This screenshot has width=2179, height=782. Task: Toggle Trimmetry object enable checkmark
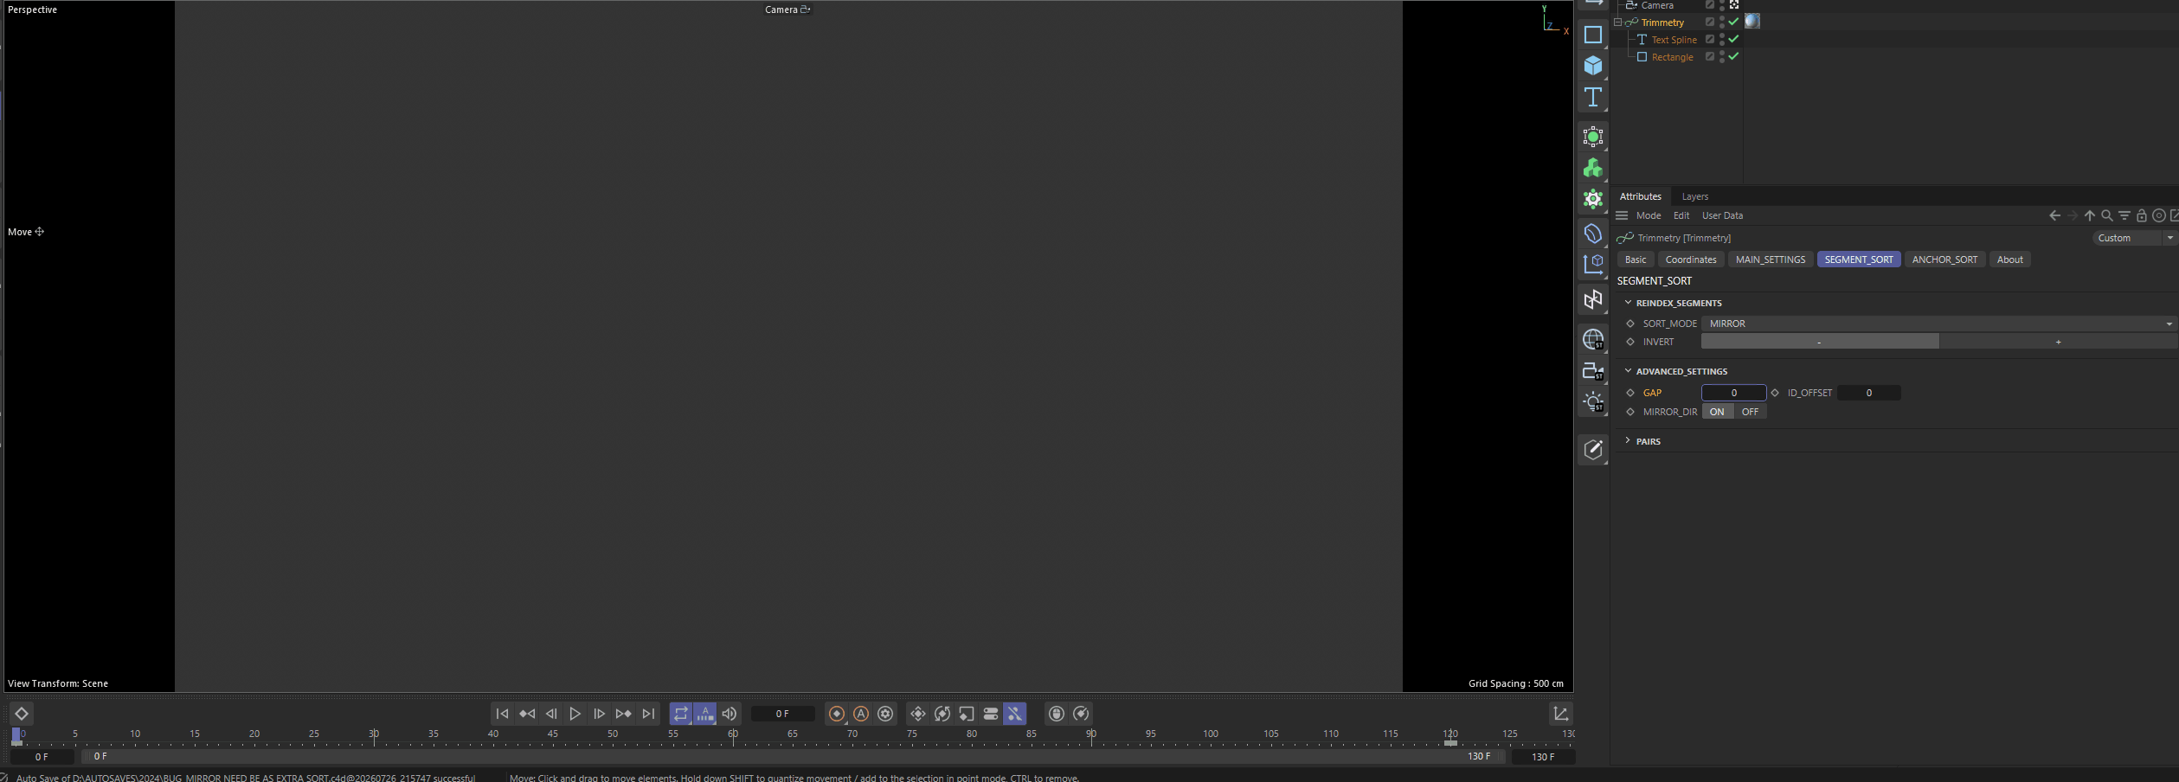click(1733, 22)
